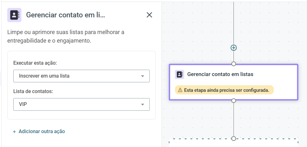Click the 'Lista de contatos:' field label

(x=33, y=91)
